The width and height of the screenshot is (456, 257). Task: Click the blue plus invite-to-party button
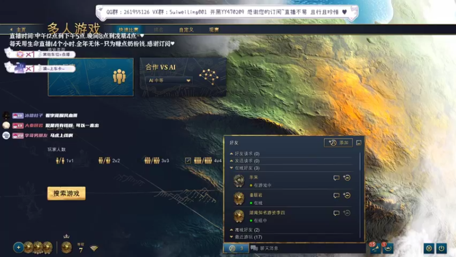[18, 248]
